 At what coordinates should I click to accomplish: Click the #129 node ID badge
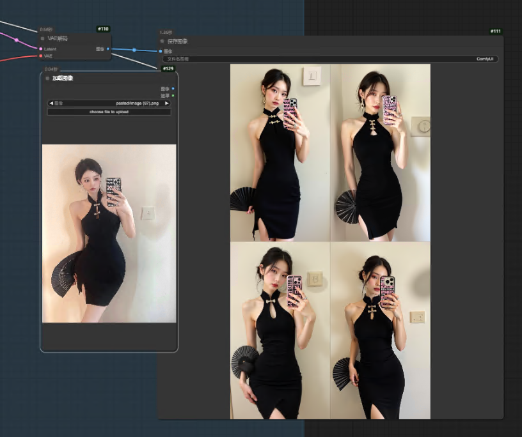[x=168, y=68]
